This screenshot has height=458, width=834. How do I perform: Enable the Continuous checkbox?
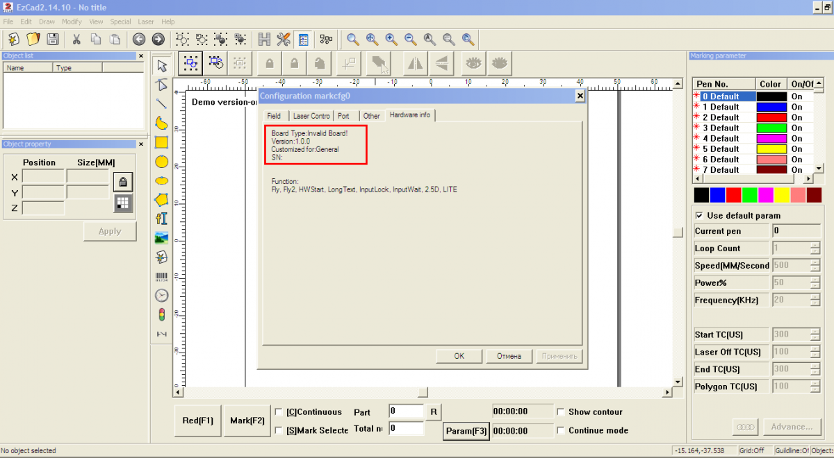(x=279, y=412)
